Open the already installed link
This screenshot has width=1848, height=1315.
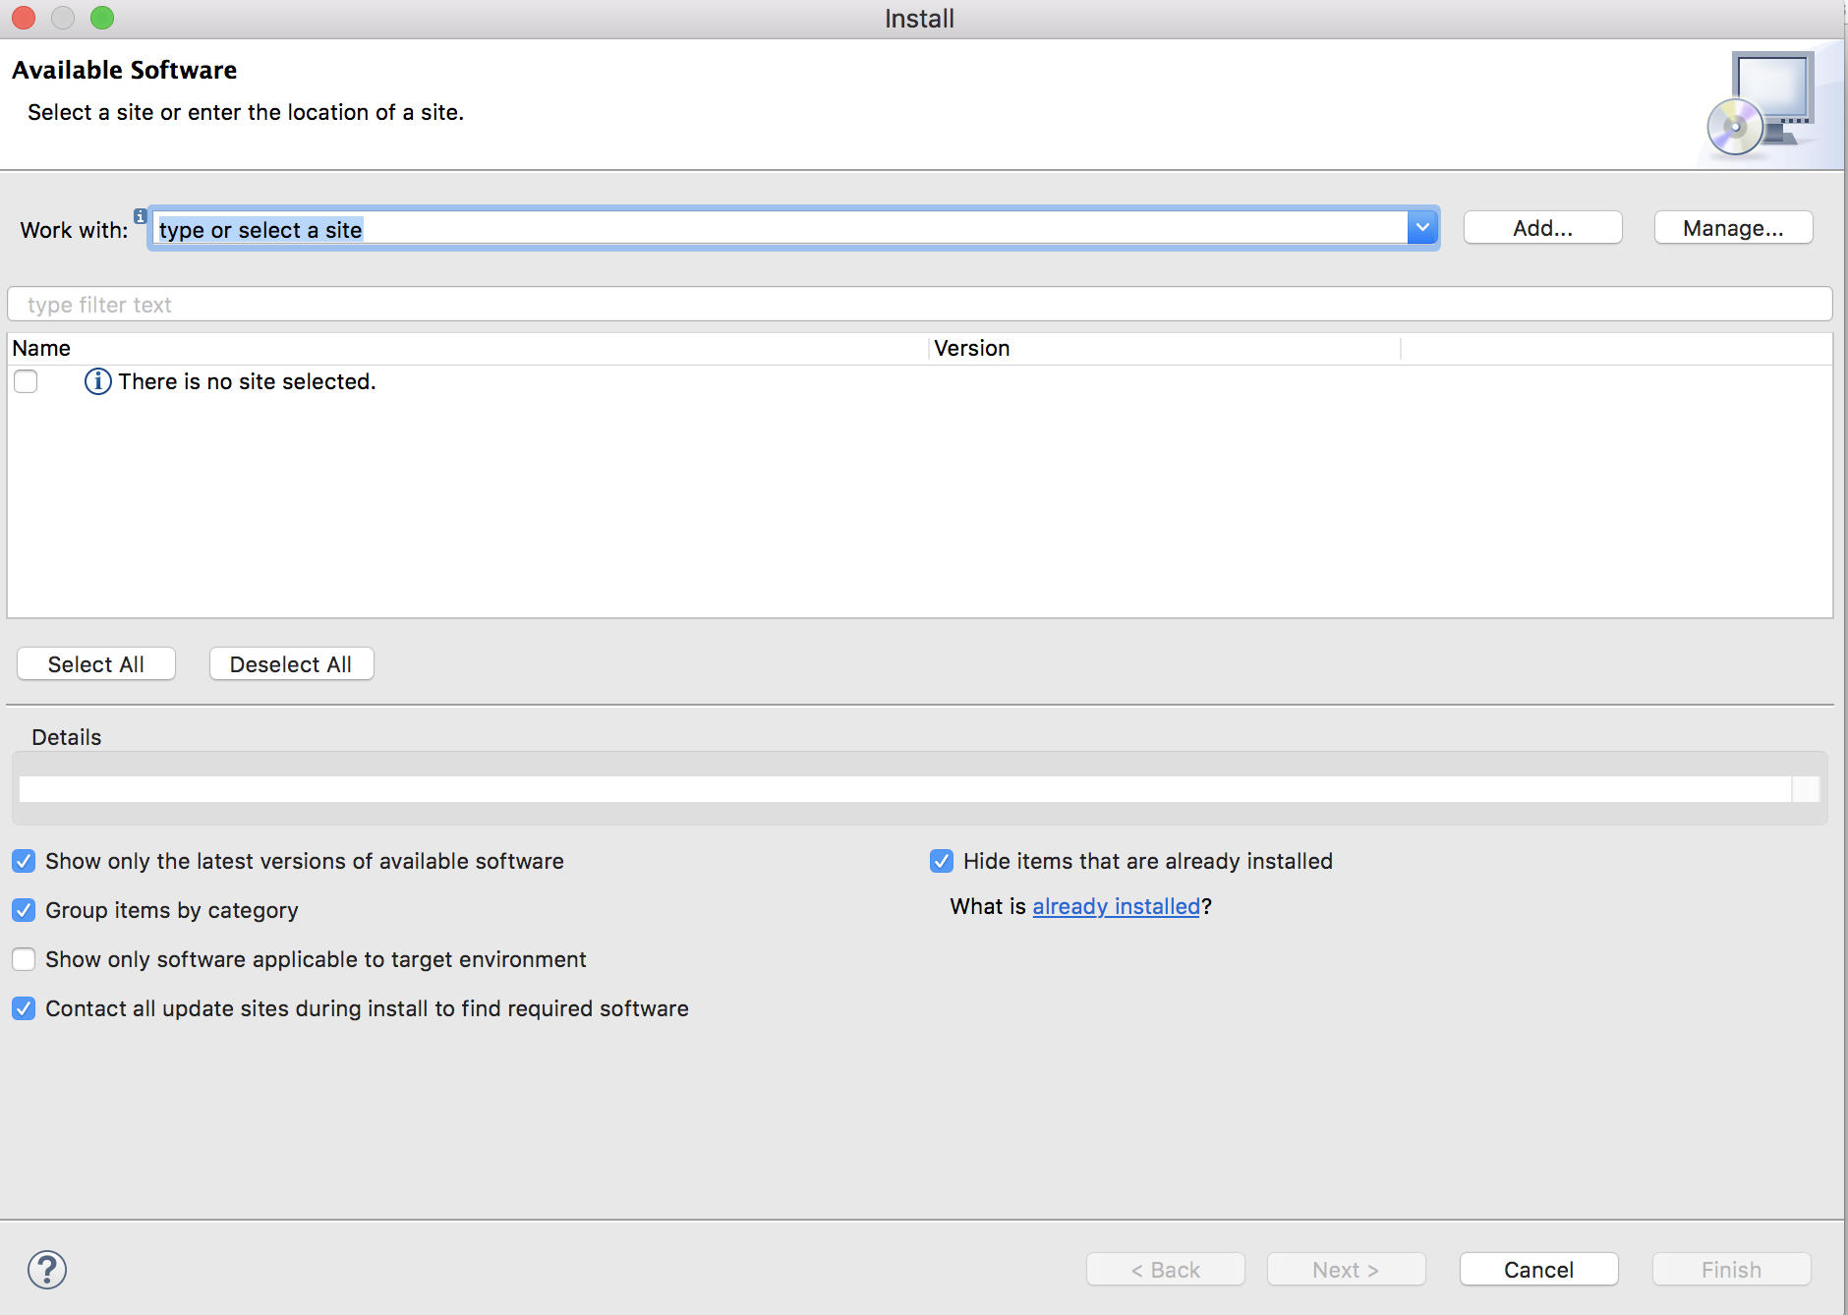1116,906
